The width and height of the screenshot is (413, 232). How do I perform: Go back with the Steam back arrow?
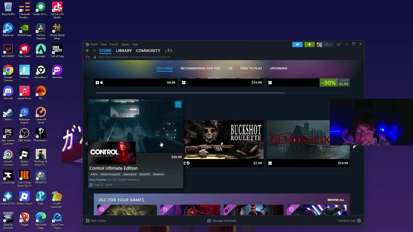click(87, 51)
